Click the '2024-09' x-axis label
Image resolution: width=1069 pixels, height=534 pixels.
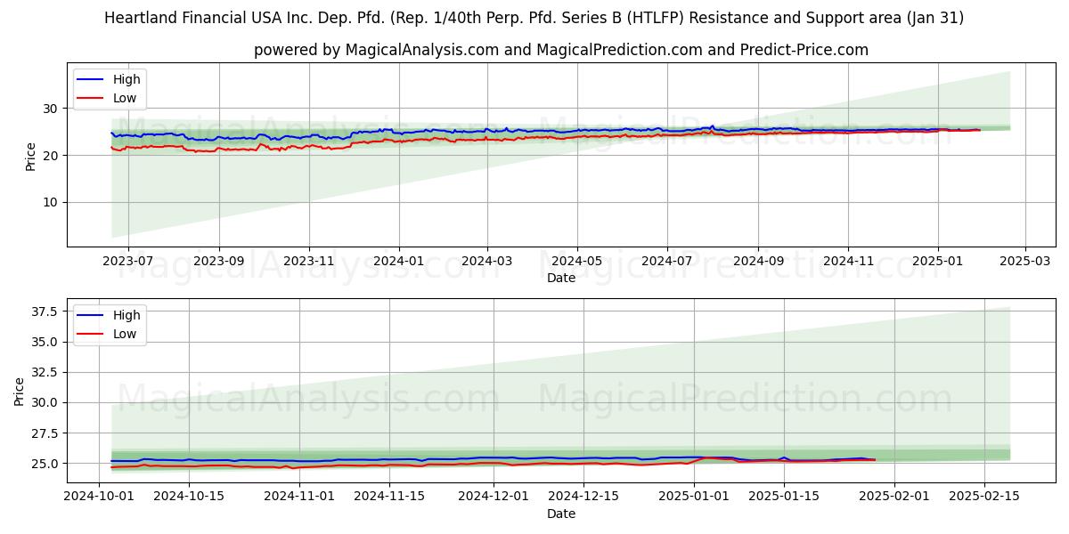[758, 263]
